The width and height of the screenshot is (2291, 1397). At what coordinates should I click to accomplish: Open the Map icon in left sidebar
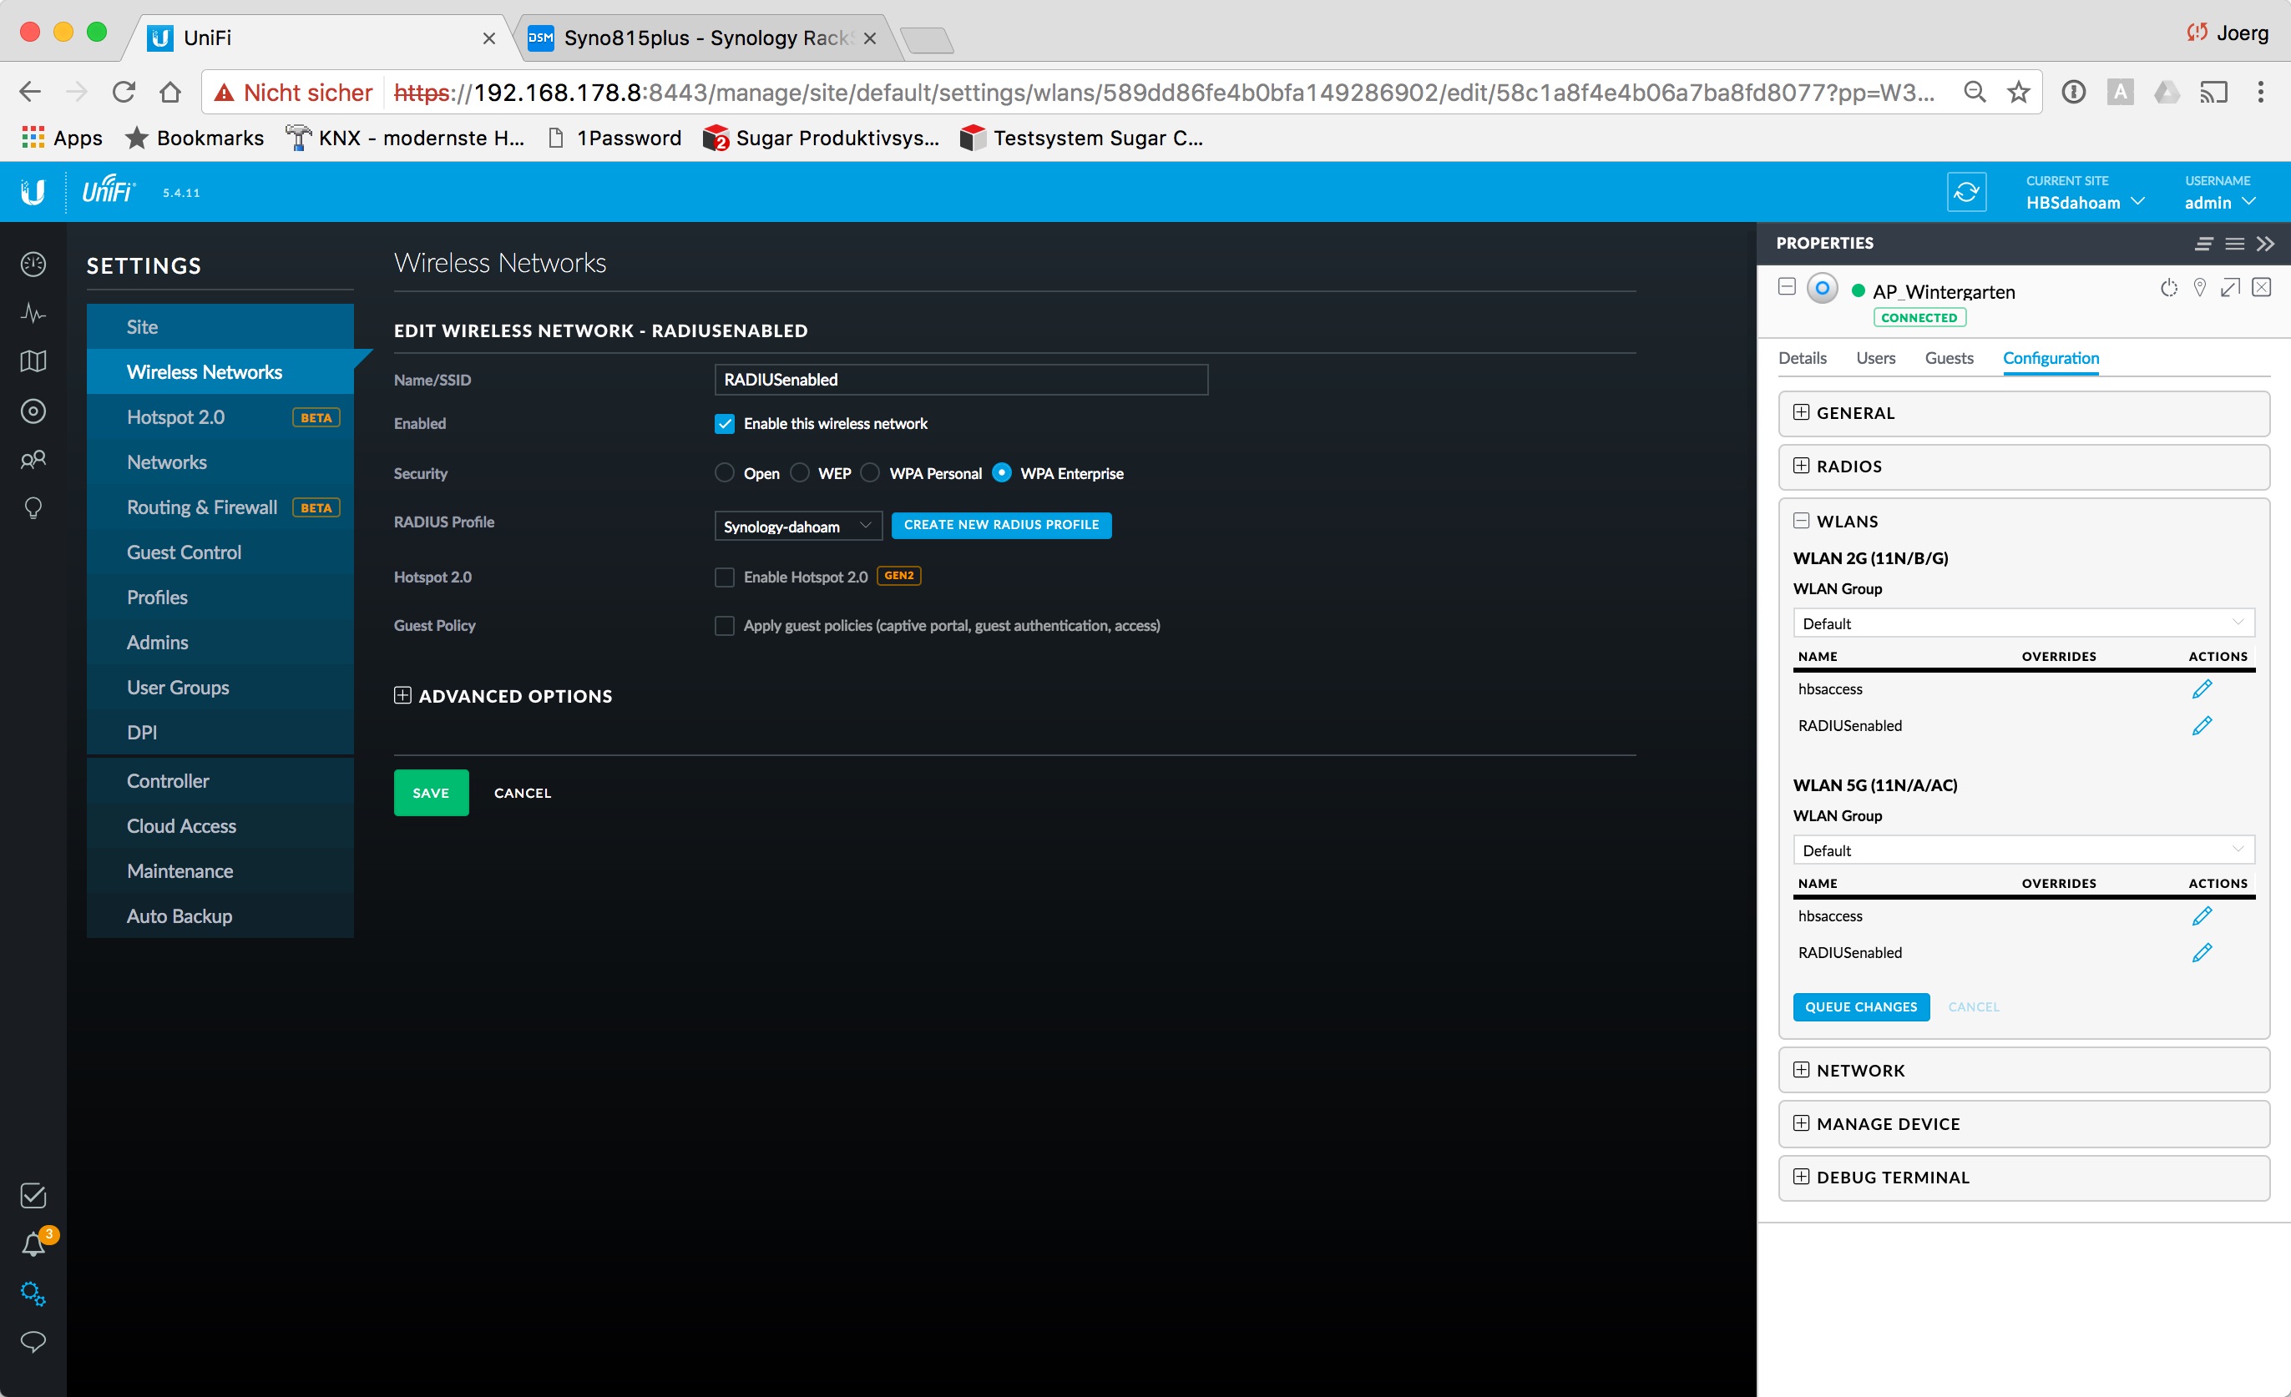33,361
